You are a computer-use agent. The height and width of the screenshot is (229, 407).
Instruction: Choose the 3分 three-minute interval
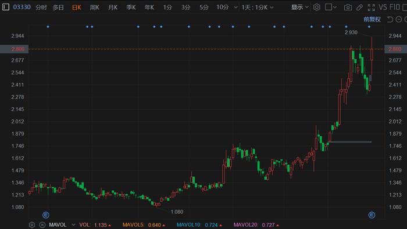[x=185, y=8]
